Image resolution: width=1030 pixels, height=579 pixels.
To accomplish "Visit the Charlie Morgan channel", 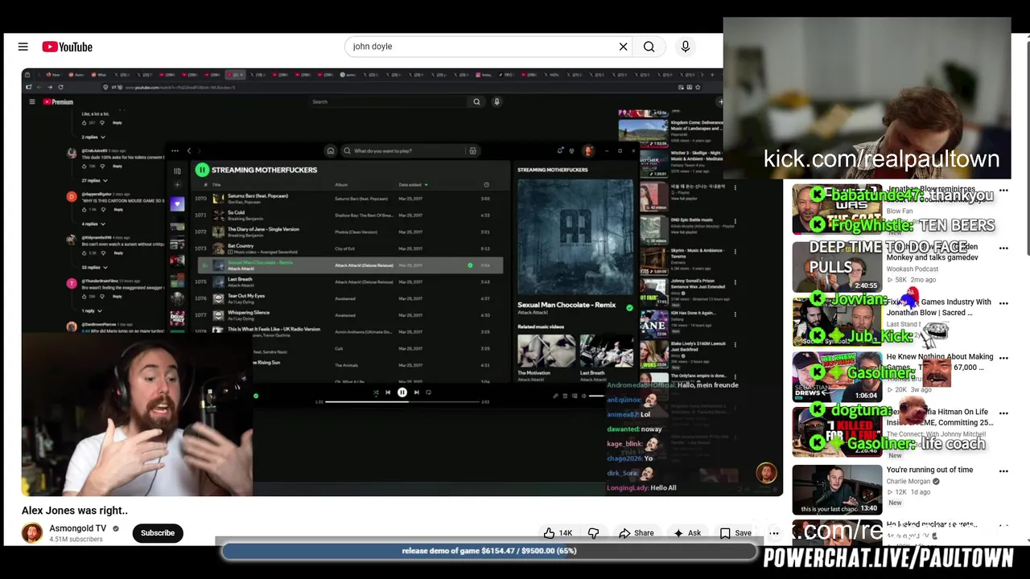I will tap(908, 482).
